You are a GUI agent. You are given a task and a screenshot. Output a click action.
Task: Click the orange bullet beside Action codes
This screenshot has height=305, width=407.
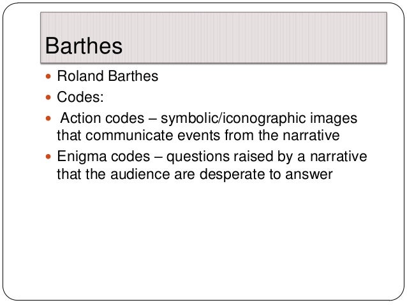(x=48, y=118)
